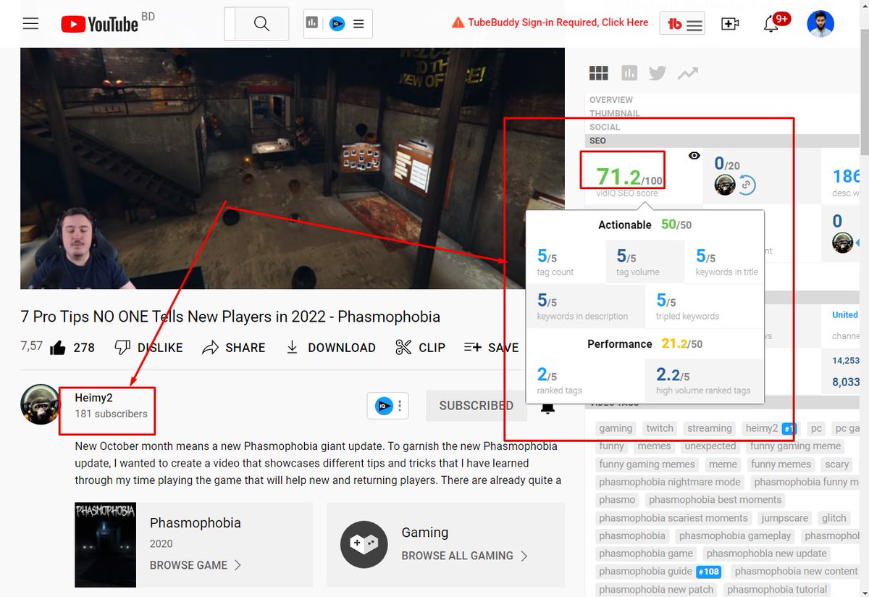This screenshot has height=597, width=869.
Task: Go to YouTube home via logo
Action: (99, 24)
